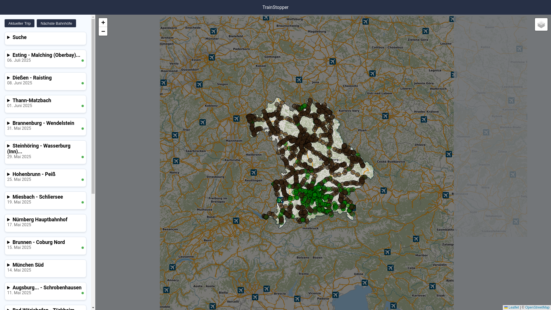Image resolution: width=551 pixels, height=310 pixels.
Task: Click the sidebar scrollbar thumb
Action: tap(93, 106)
